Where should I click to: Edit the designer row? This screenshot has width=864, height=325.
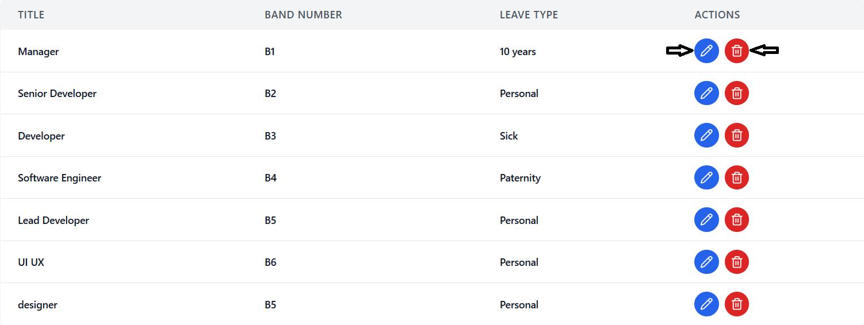pyautogui.click(x=706, y=304)
